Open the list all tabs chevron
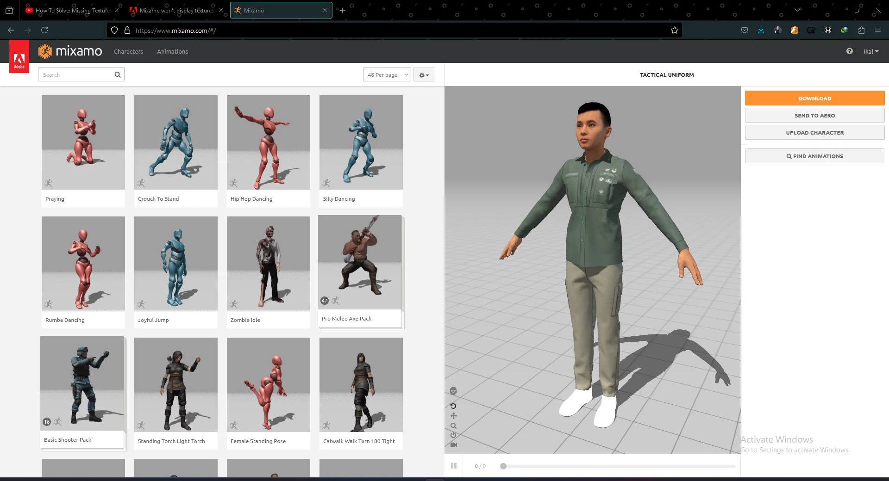Screen dimensions: 889x481 coord(797,10)
